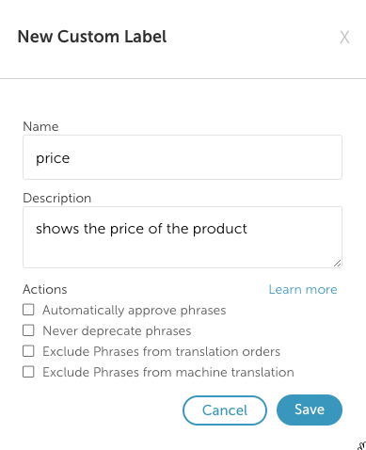Close the New Custom Label dialog
This screenshot has height=450, width=366.
tap(344, 38)
